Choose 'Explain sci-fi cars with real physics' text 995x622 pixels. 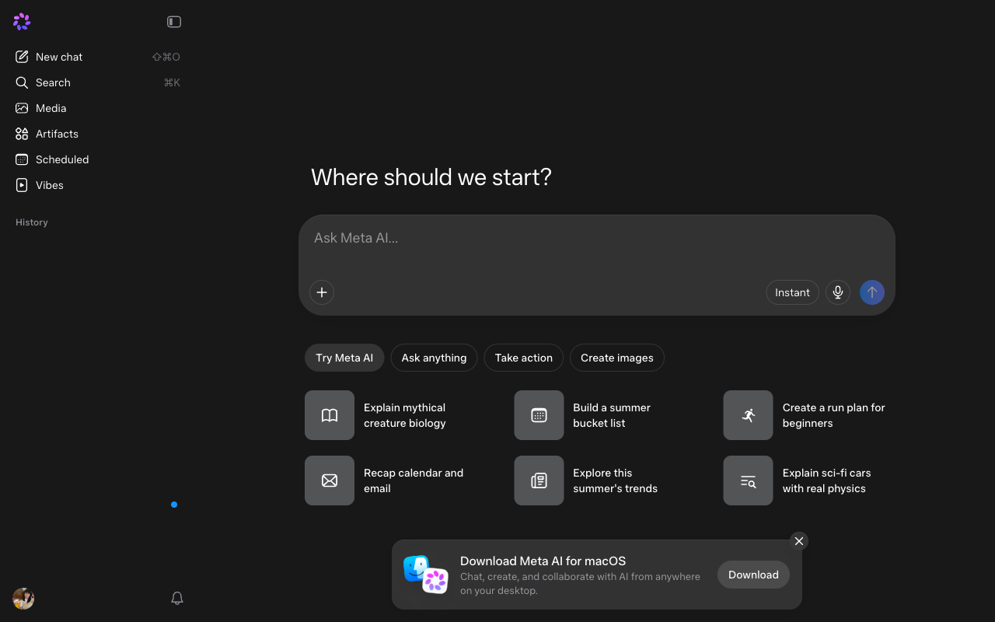coord(826,480)
